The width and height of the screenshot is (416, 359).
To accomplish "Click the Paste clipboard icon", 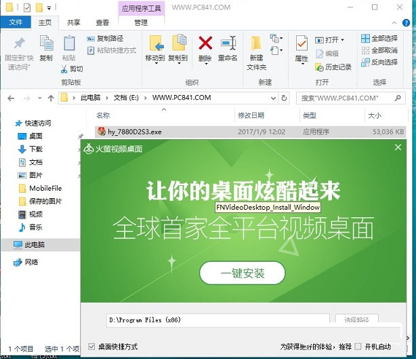I will 69,43.
